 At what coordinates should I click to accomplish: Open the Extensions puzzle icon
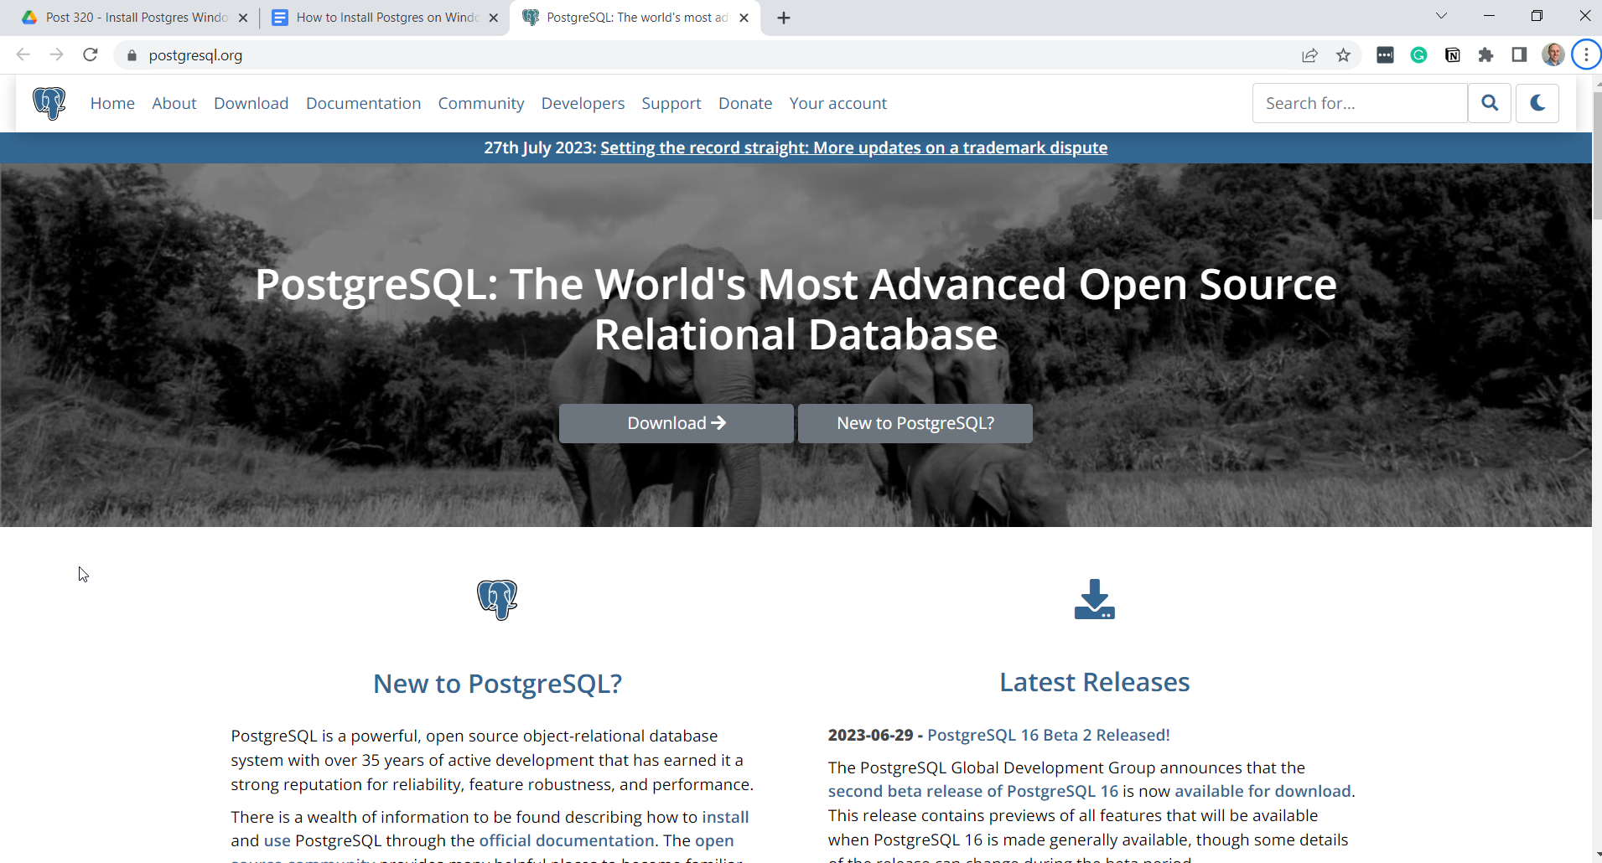click(1485, 55)
